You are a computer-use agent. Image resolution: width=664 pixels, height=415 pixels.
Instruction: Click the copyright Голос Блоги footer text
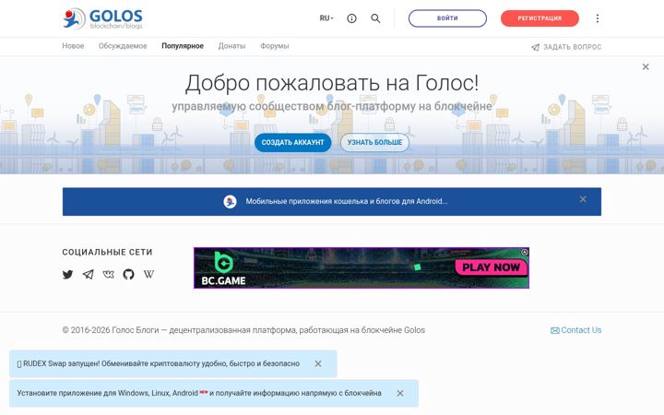pyautogui.click(x=243, y=330)
